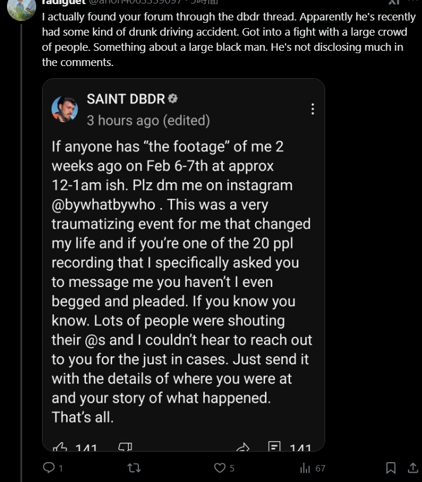Open the tweet's view analytics icon
The width and height of the screenshot is (422, 482).
(305, 467)
